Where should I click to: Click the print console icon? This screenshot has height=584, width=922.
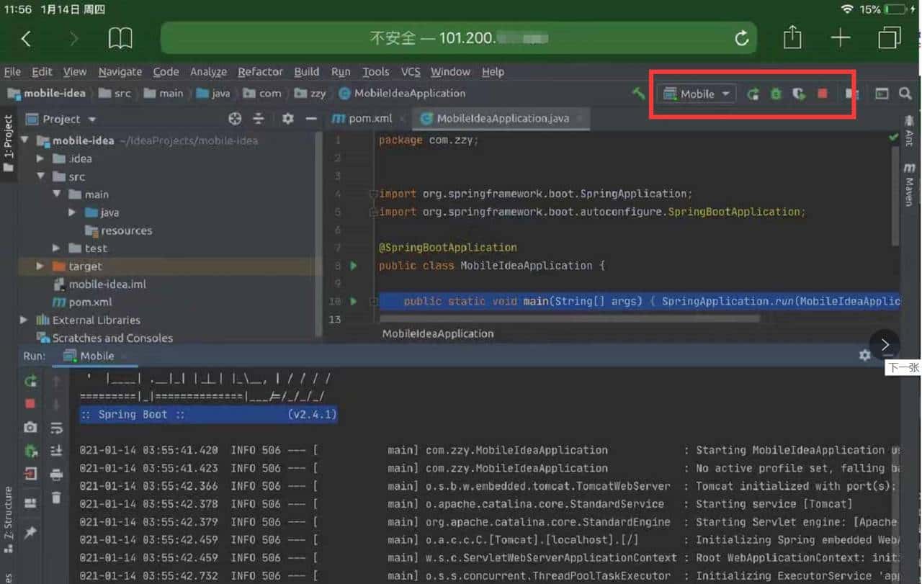coord(56,475)
